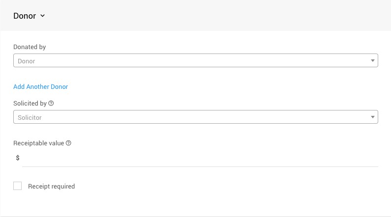Click the Donated by field label

(x=30, y=47)
